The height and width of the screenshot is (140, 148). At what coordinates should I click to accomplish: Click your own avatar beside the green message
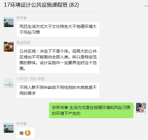[x=141, y=108]
